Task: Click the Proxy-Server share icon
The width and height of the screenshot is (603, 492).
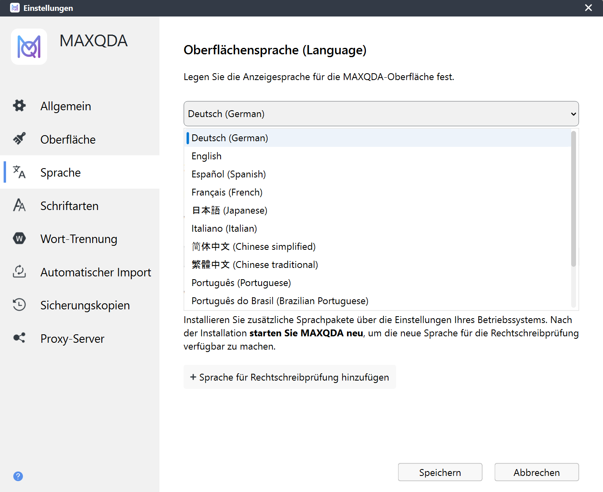Action: coord(19,338)
